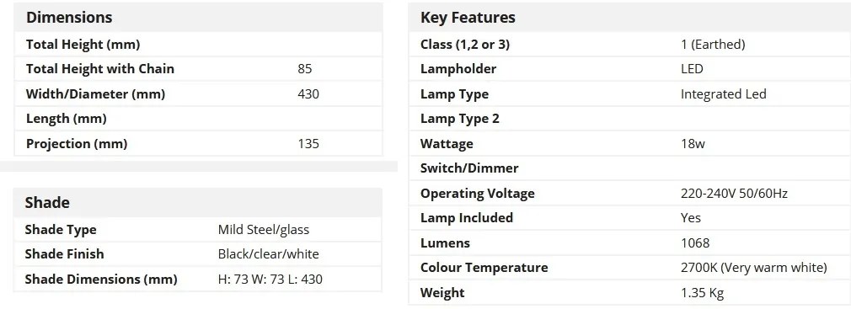Click the Total Height (mm) row label

pos(83,45)
